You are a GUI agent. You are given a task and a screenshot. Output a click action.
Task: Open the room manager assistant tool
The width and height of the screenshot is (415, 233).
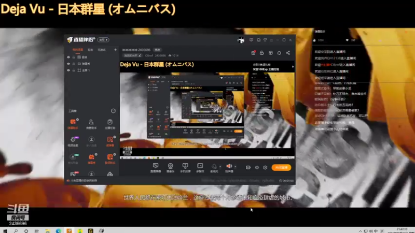point(91,124)
